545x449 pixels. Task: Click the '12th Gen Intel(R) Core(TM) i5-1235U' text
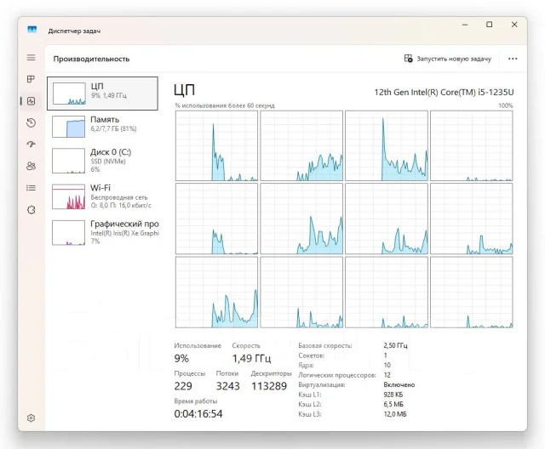(444, 93)
